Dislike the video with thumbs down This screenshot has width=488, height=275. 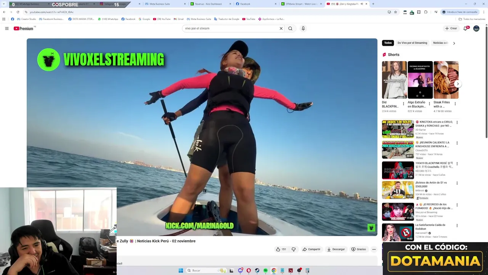tap(294, 249)
